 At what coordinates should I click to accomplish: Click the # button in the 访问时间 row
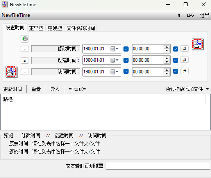184,71
